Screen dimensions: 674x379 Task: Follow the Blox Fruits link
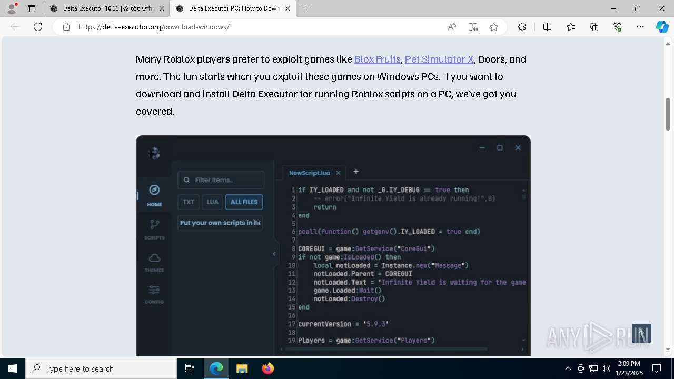pos(378,59)
